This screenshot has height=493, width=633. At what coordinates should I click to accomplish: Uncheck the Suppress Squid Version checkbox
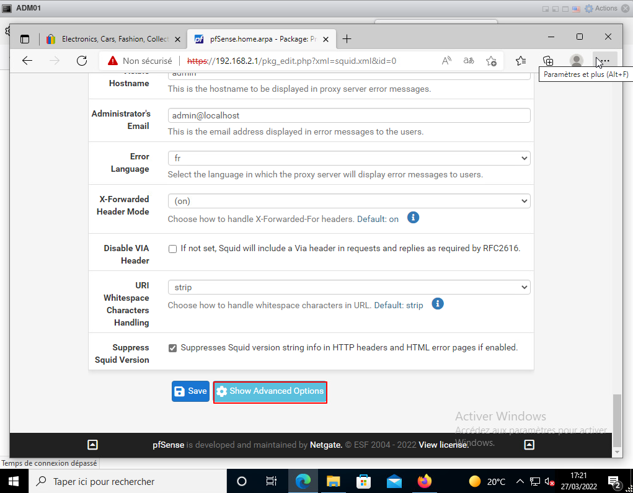(173, 348)
